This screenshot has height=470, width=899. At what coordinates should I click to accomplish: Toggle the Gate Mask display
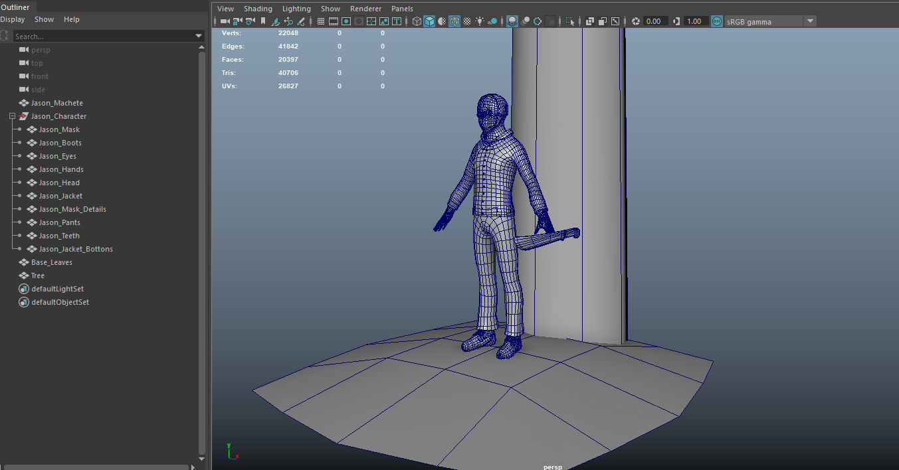click(x=358, y=21)
